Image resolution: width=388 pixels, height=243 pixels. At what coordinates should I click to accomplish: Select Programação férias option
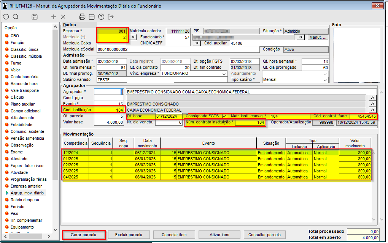click(29, 179)
